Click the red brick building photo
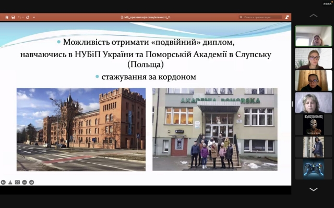Screen dimensions: 334x208 (81, 129)
